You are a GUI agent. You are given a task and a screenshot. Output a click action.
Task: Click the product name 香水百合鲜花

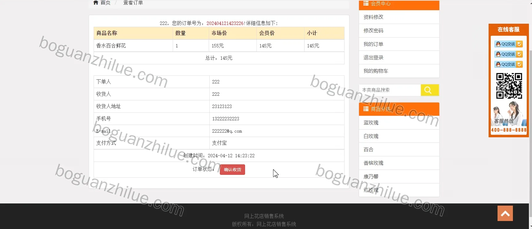click(x=111, y=46)
